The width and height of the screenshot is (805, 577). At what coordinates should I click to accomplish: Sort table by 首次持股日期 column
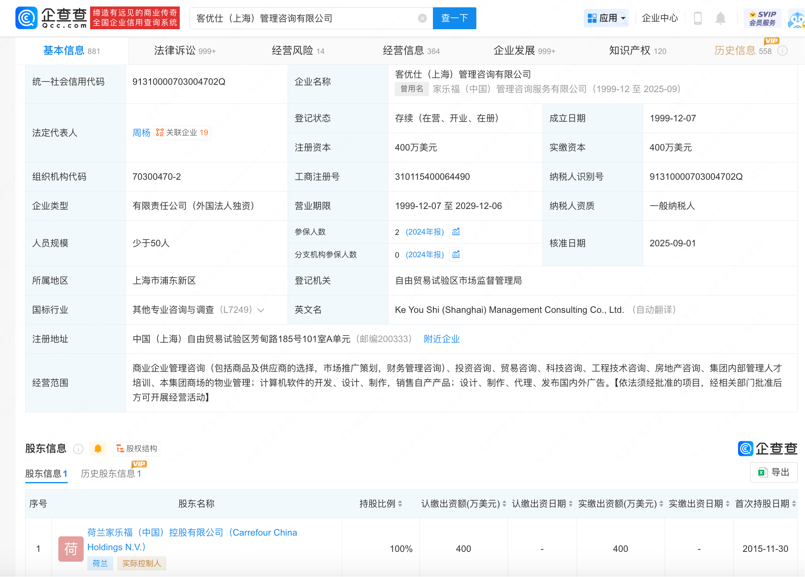[x=794, y=504]
